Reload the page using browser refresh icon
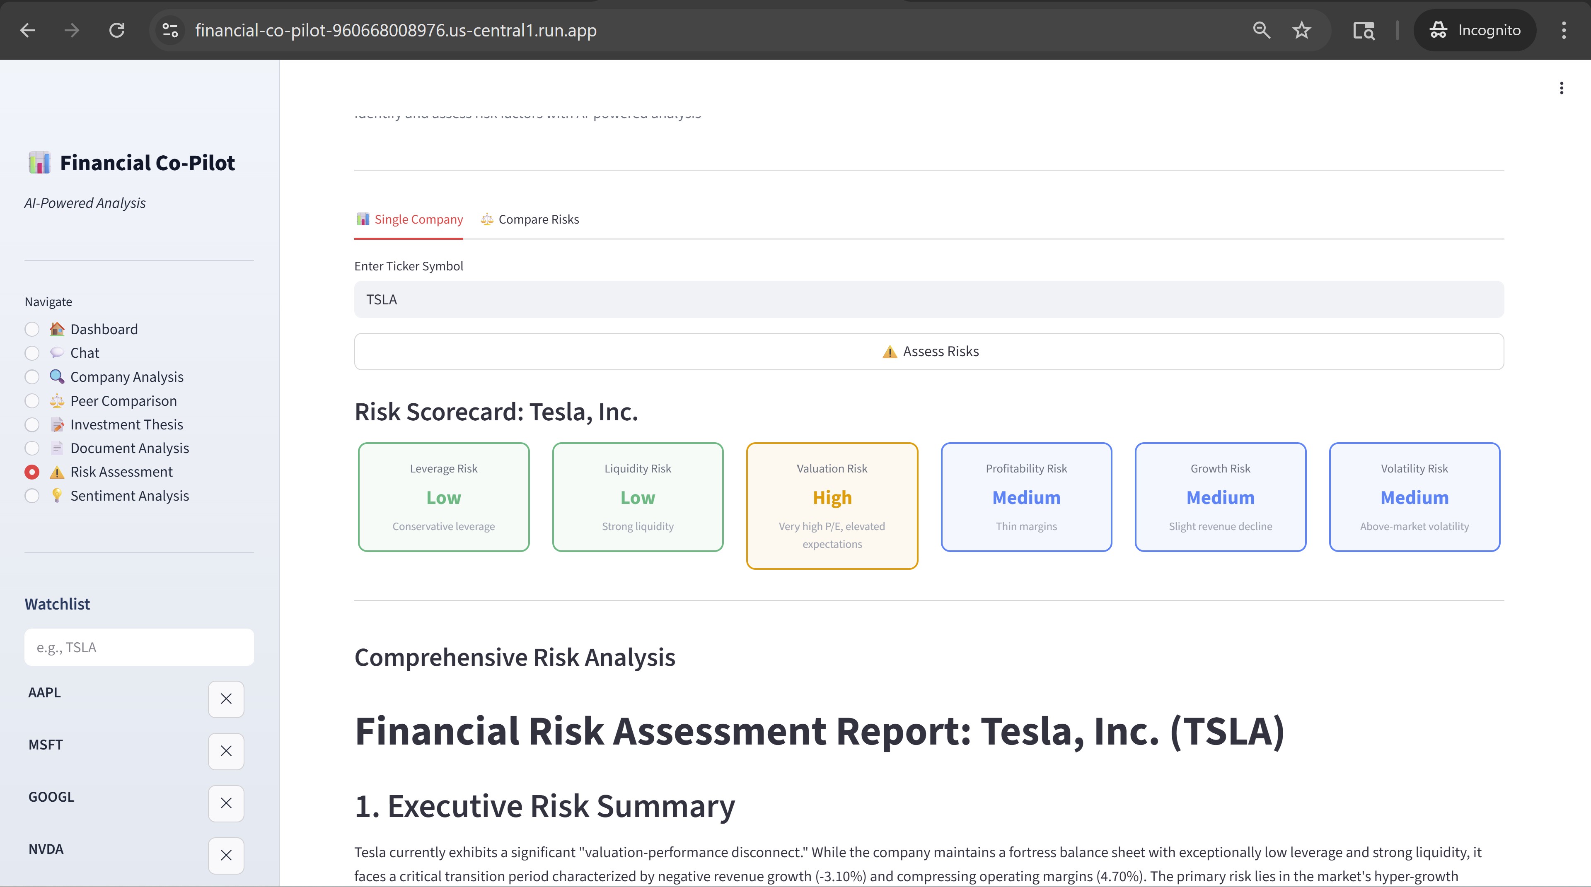This screenshot has width=1591, height=887. click(x=117, y=30)
